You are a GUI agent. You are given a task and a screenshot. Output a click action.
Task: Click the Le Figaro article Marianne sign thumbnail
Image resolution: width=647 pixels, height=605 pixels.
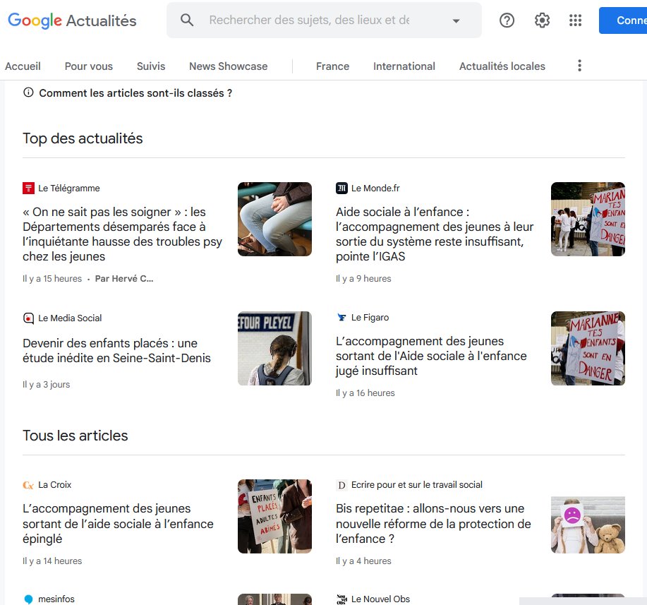(x=588, y=349)
